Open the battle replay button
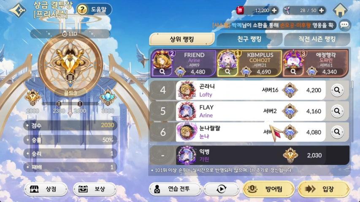Screen dimensions: 360x202 pos(221,189)
